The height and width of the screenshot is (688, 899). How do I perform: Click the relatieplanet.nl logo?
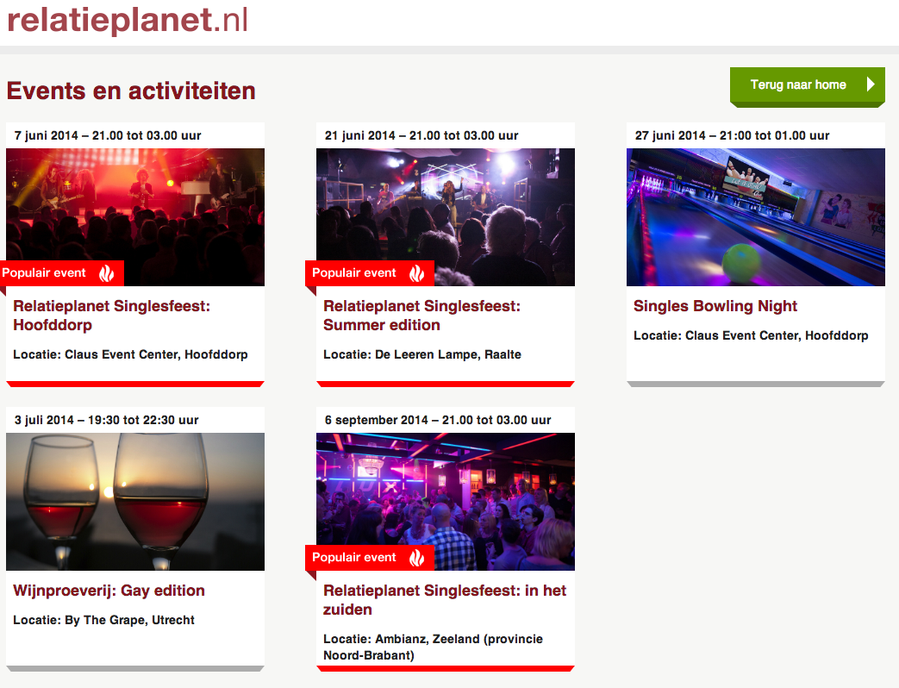coord(128,20)
